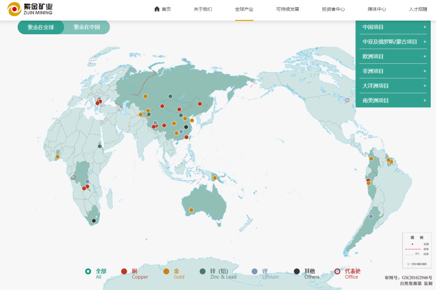Open 大洋洲项目 list label
Viewport: 436px width, 290px height.
point(375,86)
